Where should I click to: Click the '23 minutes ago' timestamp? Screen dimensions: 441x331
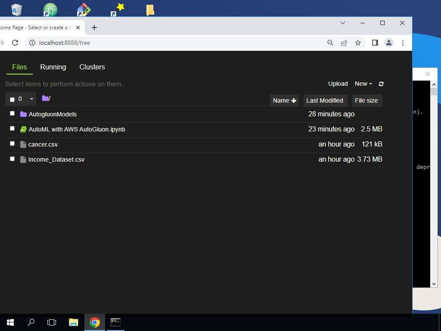(331, 129)
